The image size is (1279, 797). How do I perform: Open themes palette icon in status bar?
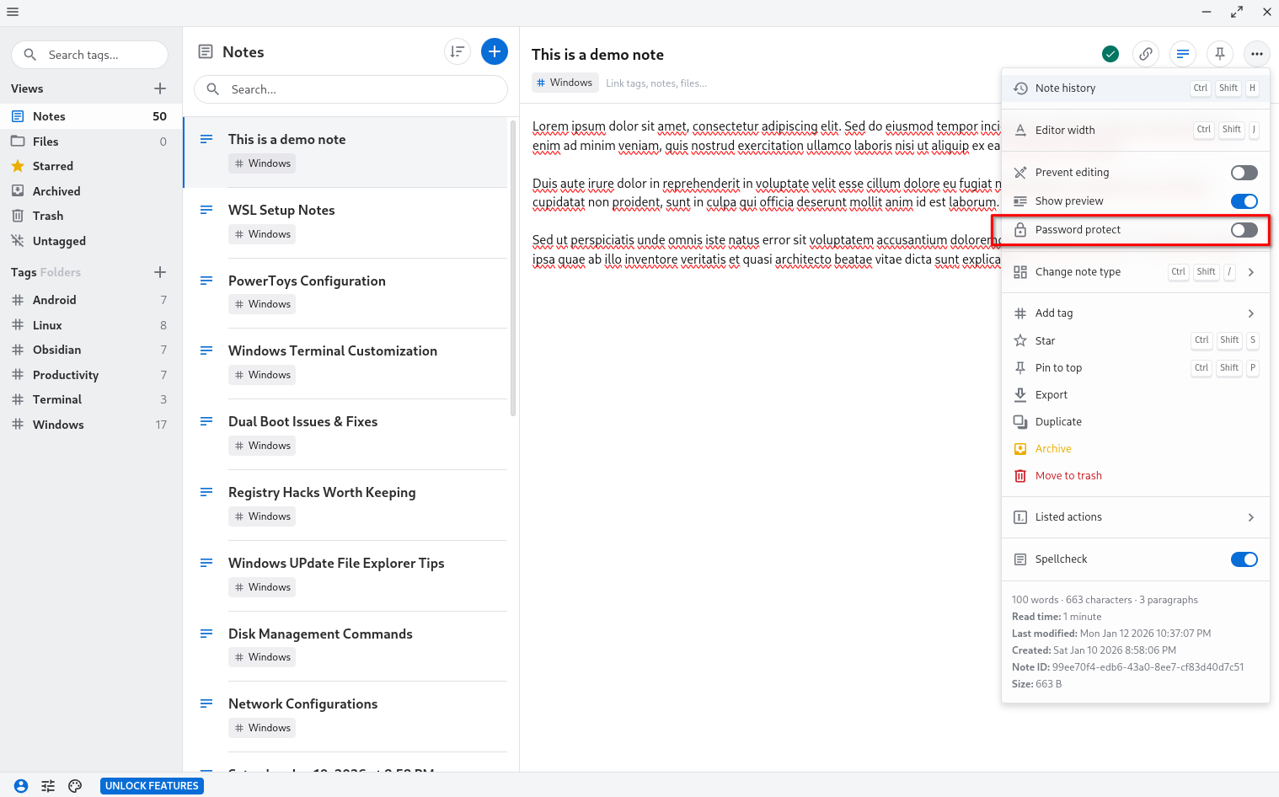click(x=75, y=786)
